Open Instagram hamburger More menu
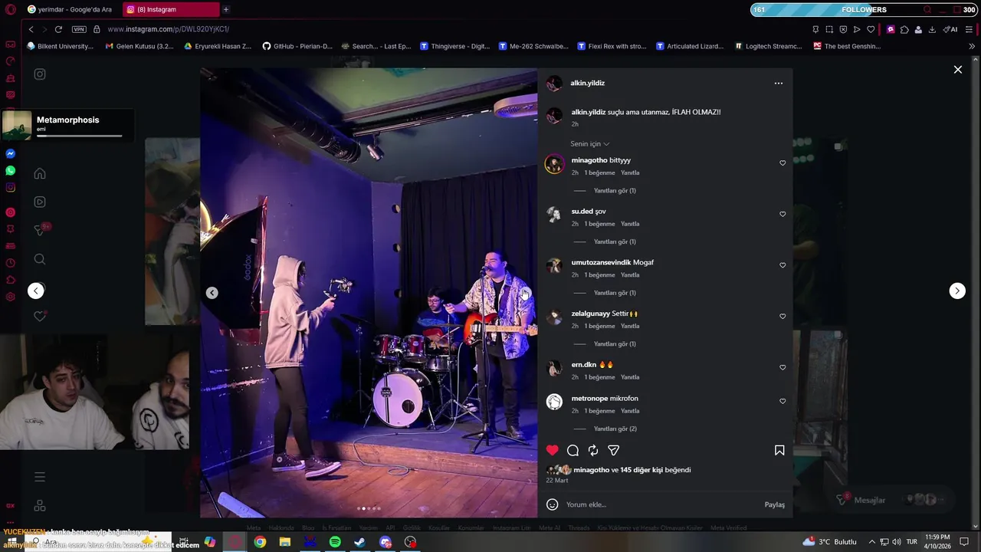The height and width of the screenshot is (552, 981). click(40, 477)
